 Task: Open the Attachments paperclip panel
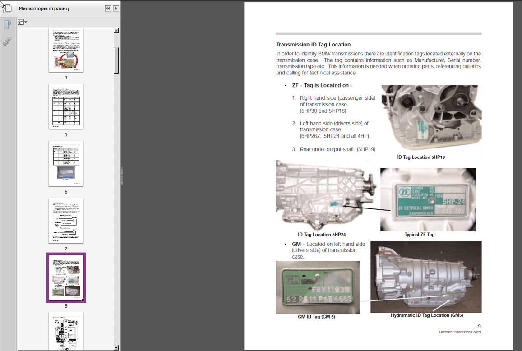(x=7, y=42)
